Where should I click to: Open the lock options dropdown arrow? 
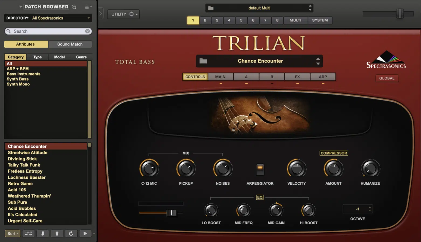click(91, 7)
